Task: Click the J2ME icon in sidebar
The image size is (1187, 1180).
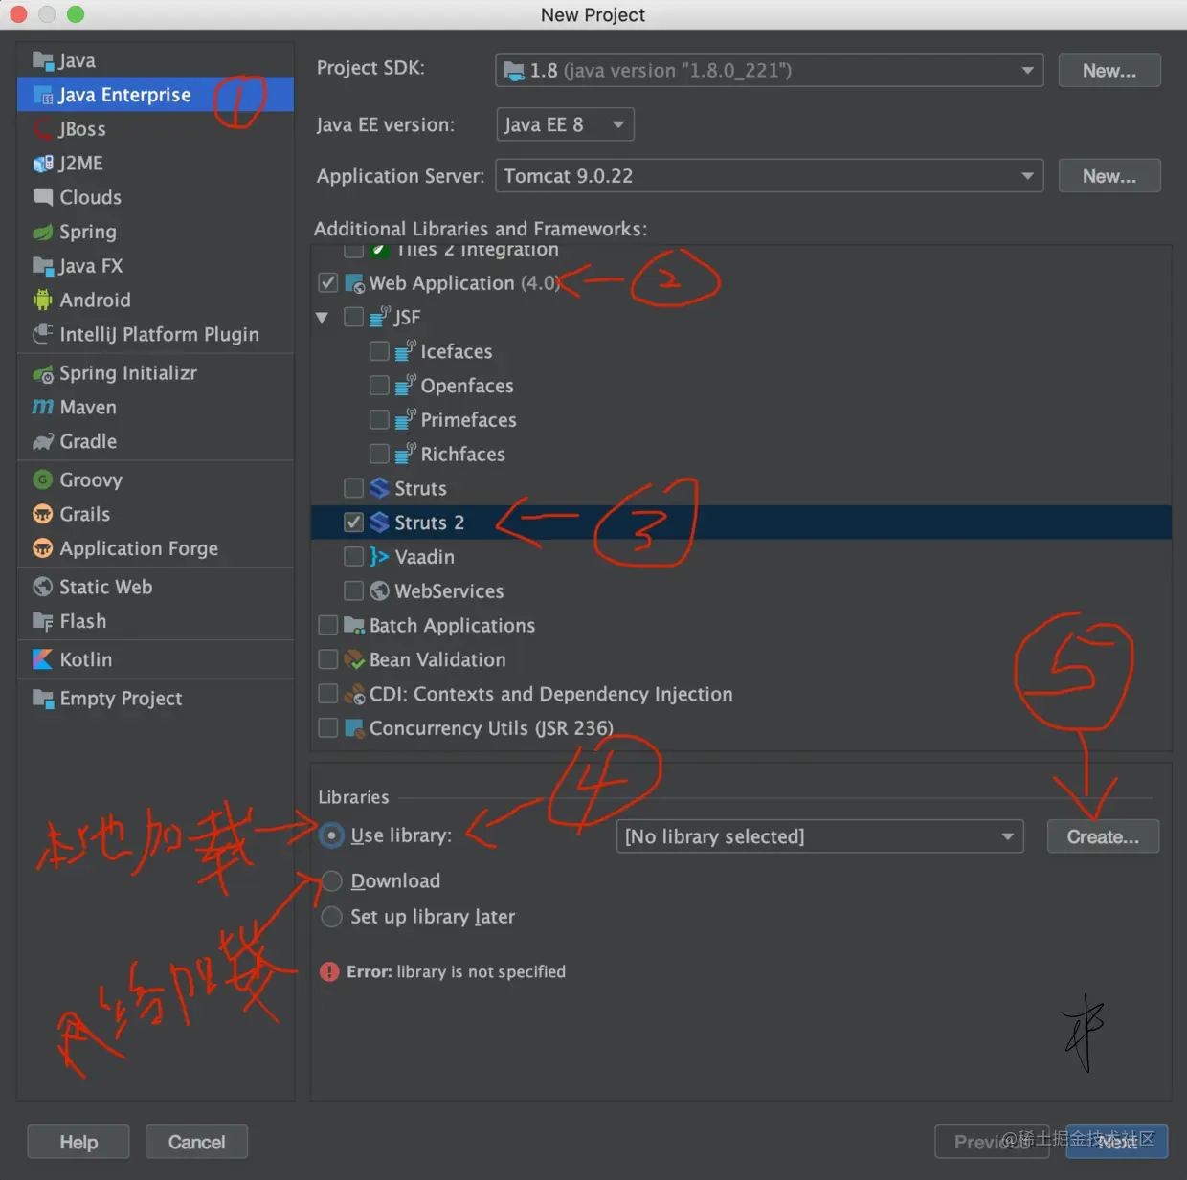Action: pyautogui.click(x=42, y=164)
